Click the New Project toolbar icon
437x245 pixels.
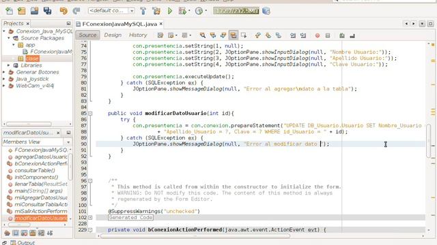[21, 11]
